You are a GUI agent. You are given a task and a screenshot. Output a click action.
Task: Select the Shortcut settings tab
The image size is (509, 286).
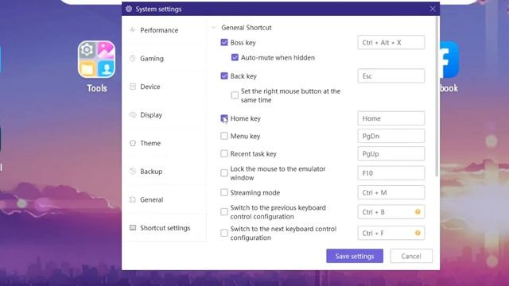[x=164, y=228]
